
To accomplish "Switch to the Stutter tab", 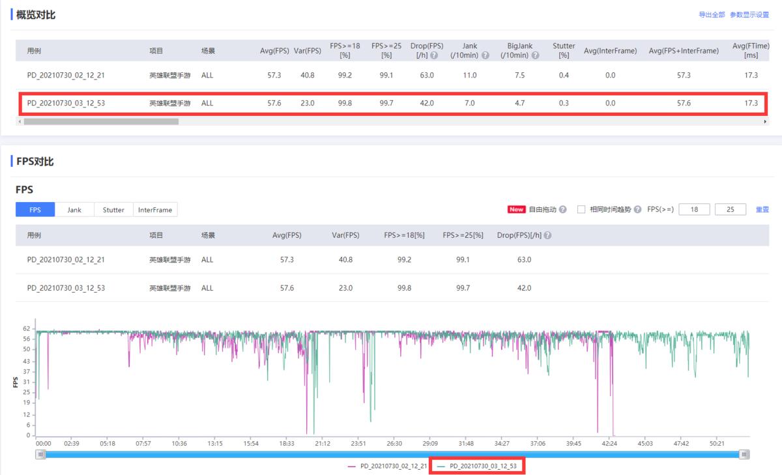I will 113,210.
